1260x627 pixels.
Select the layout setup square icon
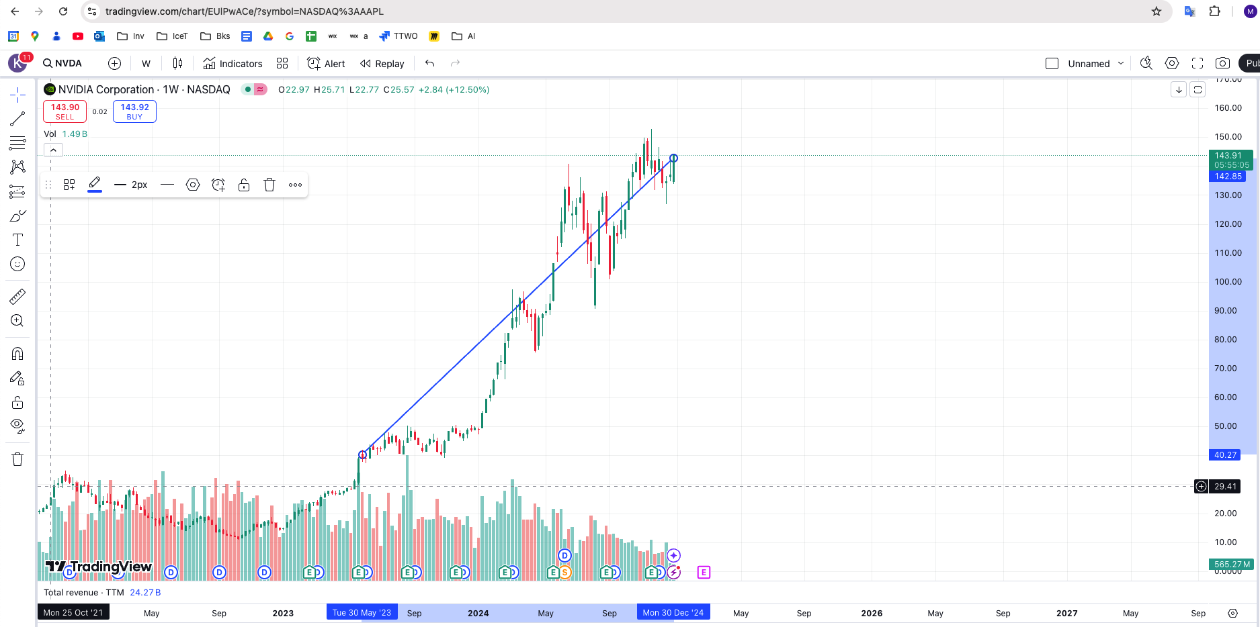pos(1052,63)
